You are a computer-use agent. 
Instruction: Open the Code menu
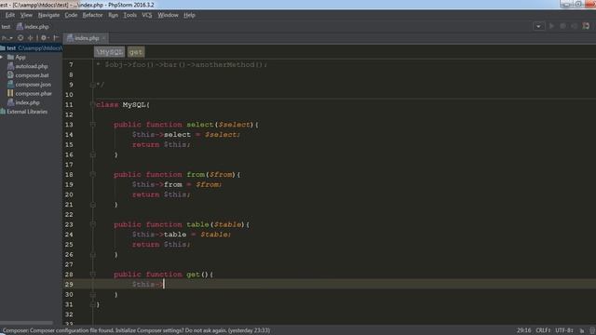tap(71, 15)
